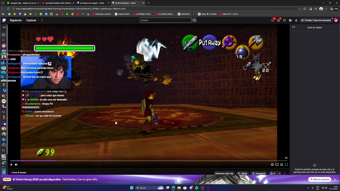This screenshot has width=340, height=191.
Task: Click Mira tu resumen button
Action: tap(319, 180)
